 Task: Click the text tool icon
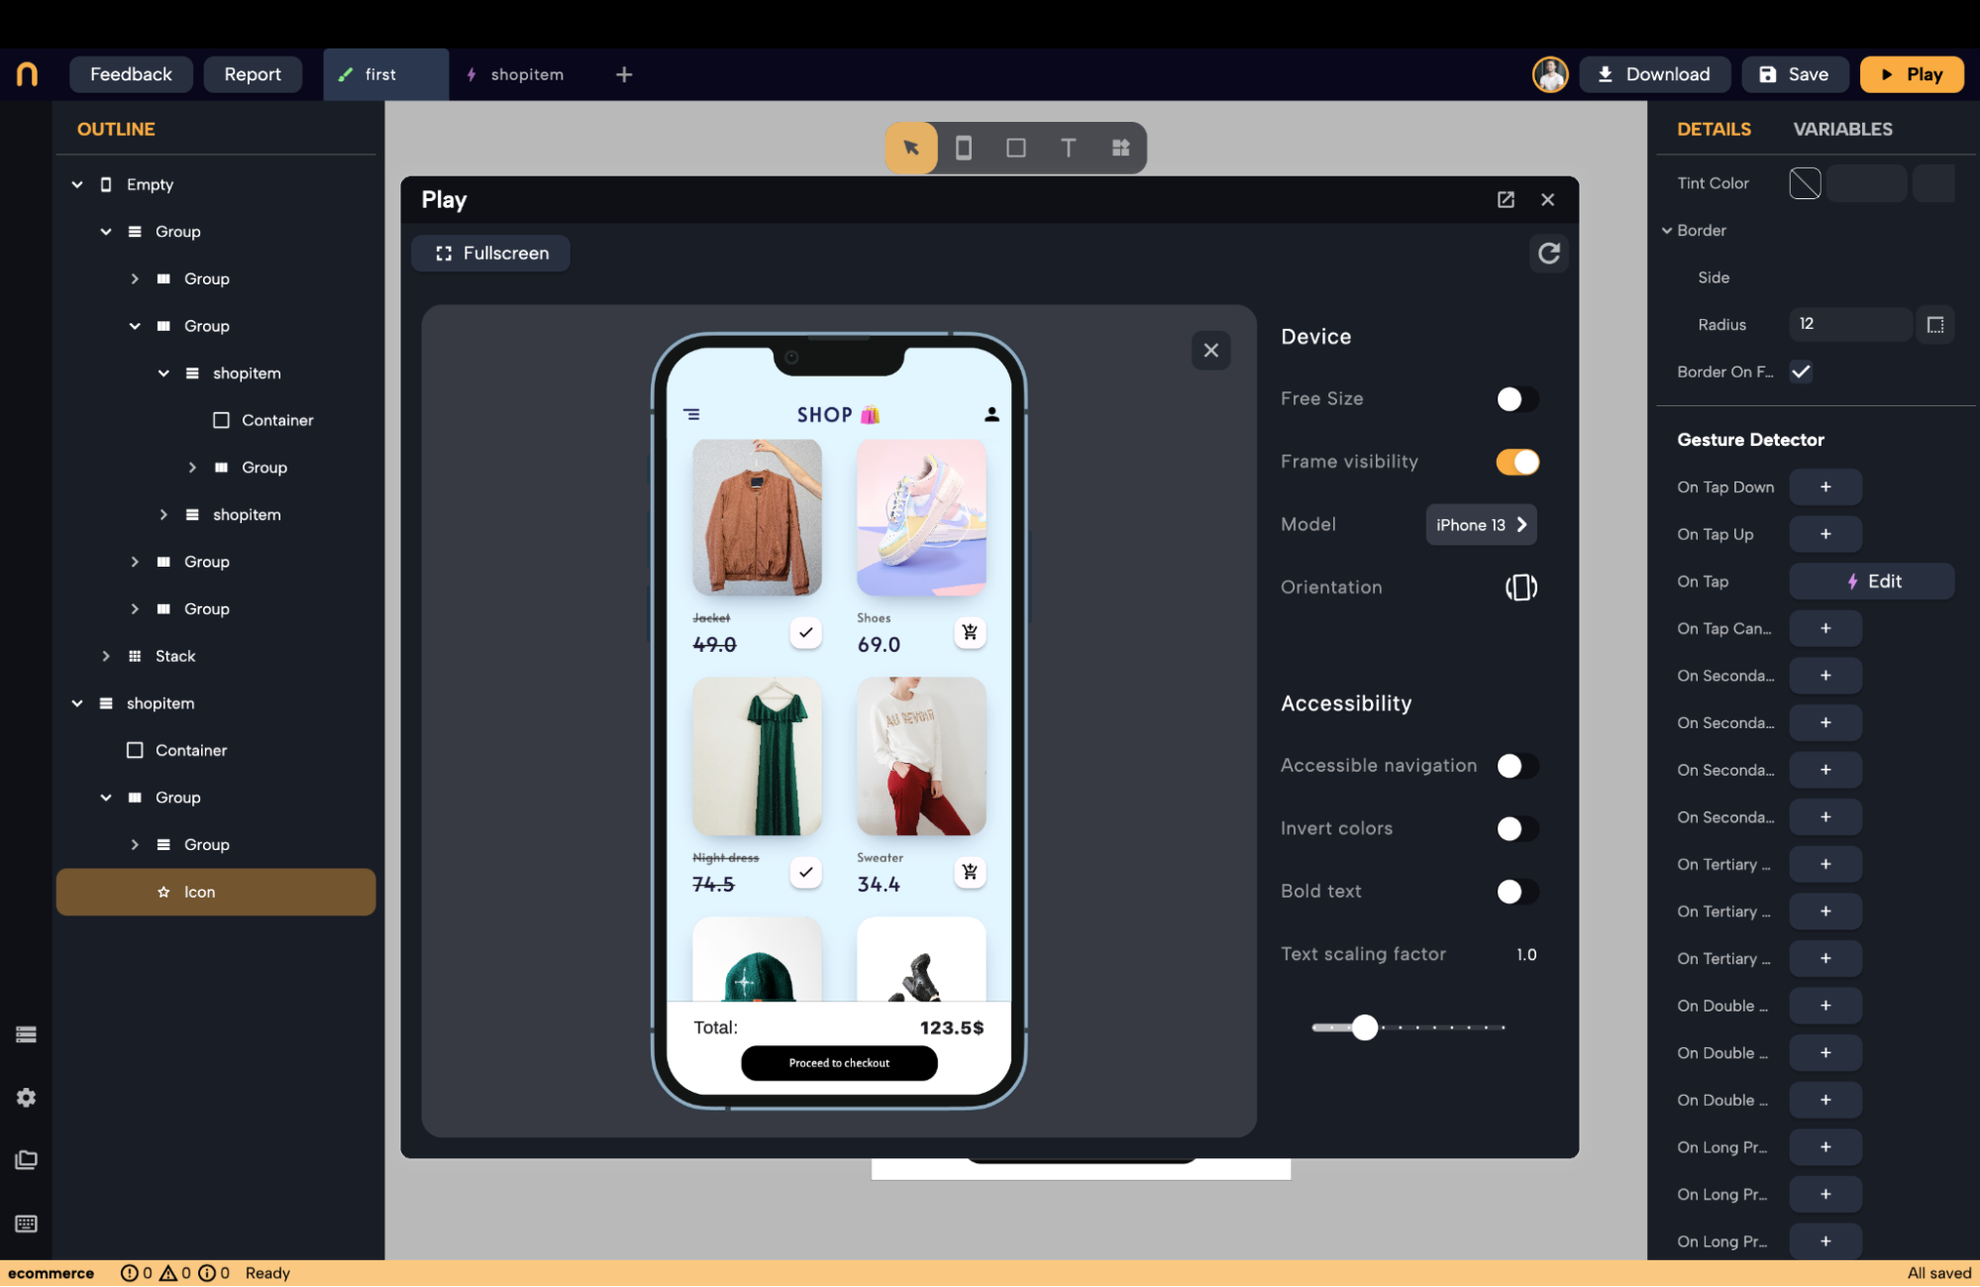[x=1068, y=146]
